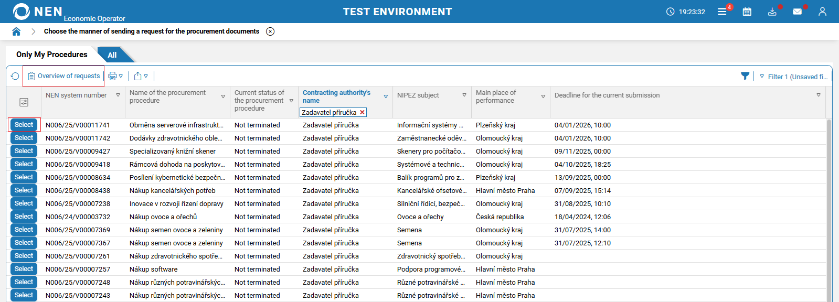Click the refresh icon in the toolbar
Image resolution: width=839 pixels, height=302 pixels.
pos(15,77)
